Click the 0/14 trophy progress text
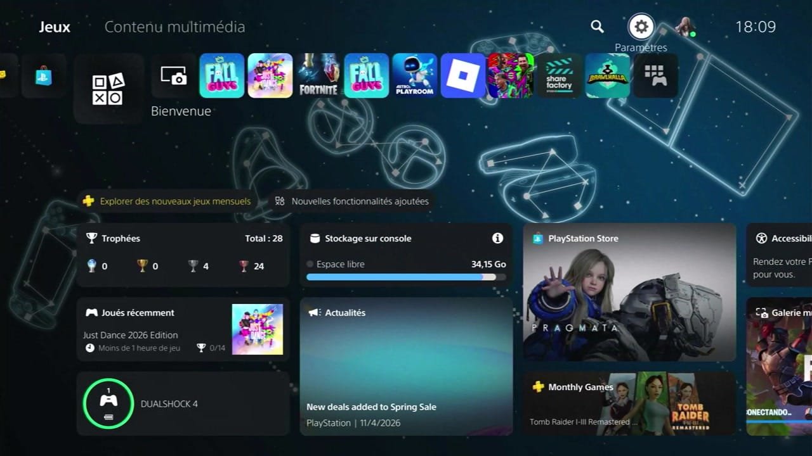Viewport: 812px width, 456px height. pyautogui.click(x=218, y=348)
